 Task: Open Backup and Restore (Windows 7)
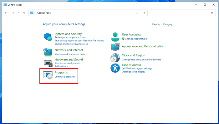click(x=71, y=44)
